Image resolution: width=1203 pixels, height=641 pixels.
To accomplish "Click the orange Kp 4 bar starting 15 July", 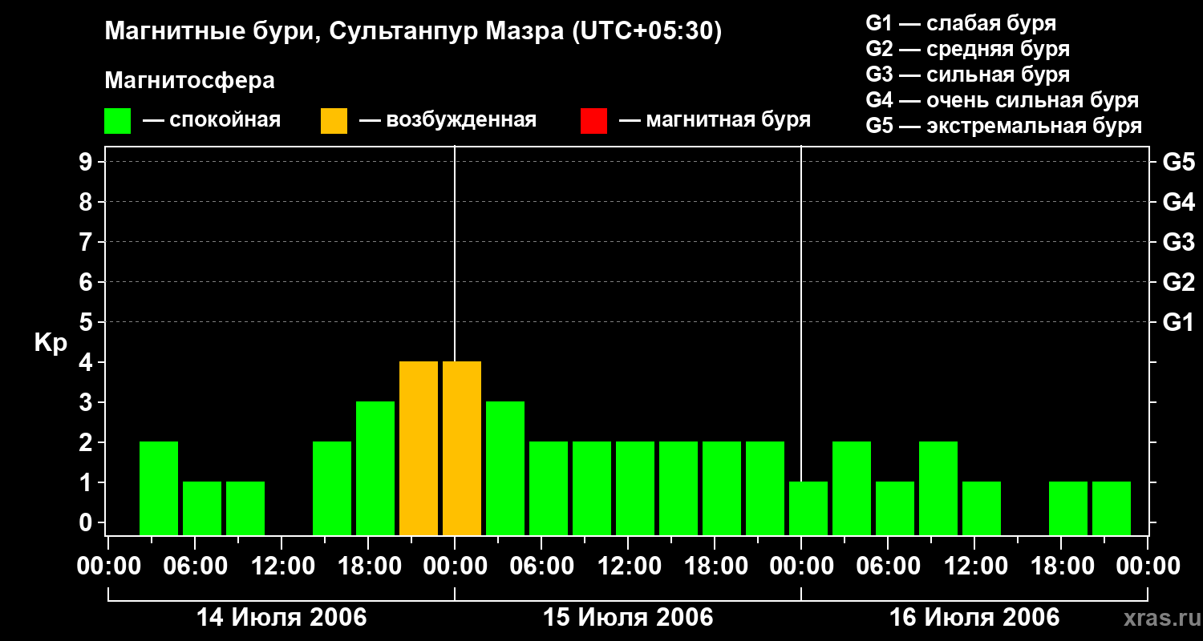I will (x=462, y=448).
